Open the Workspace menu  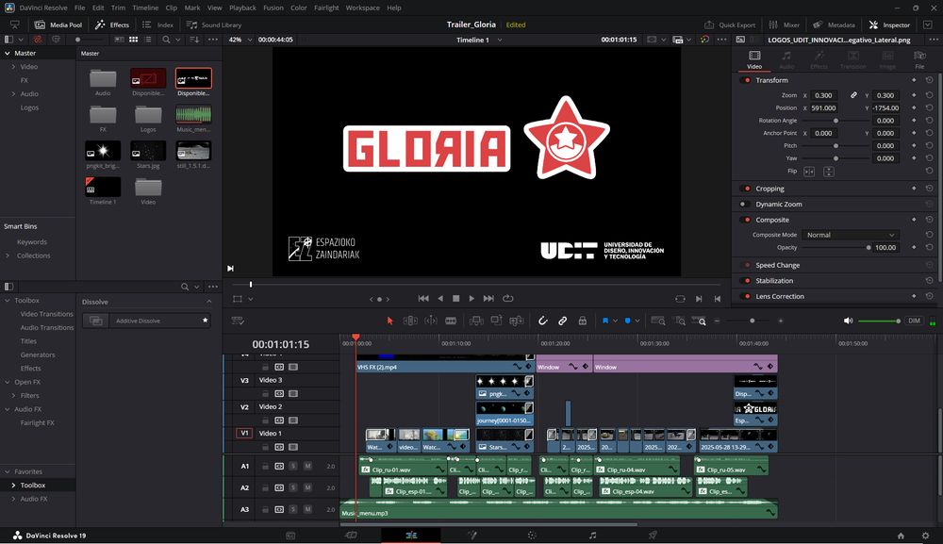click(363, 8)
